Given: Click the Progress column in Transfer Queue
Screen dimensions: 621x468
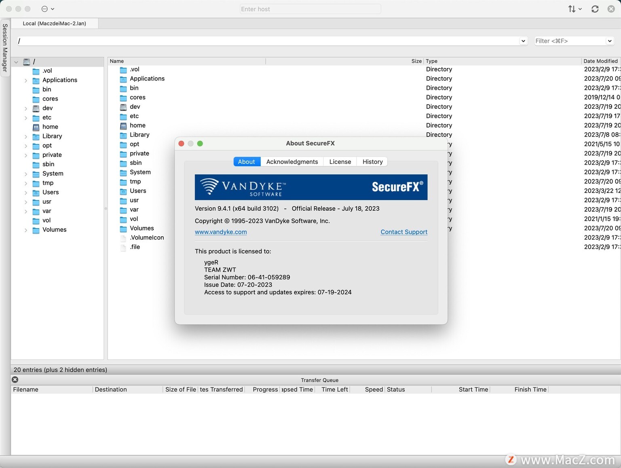Looking at the screenshot, I should (263, 390).
